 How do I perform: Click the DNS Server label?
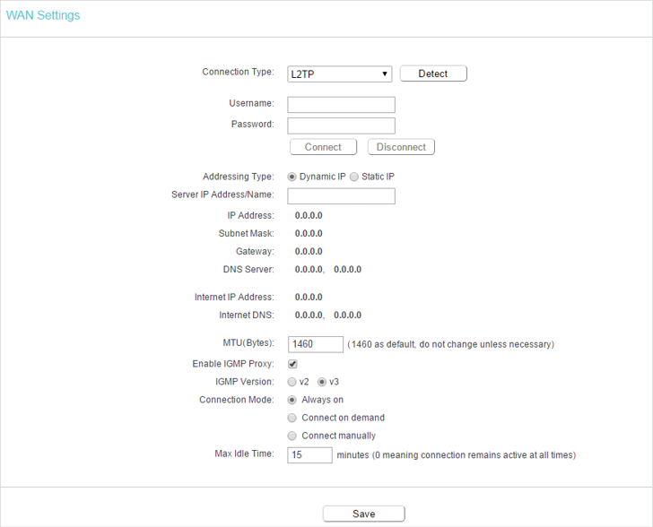coord(248,270)
